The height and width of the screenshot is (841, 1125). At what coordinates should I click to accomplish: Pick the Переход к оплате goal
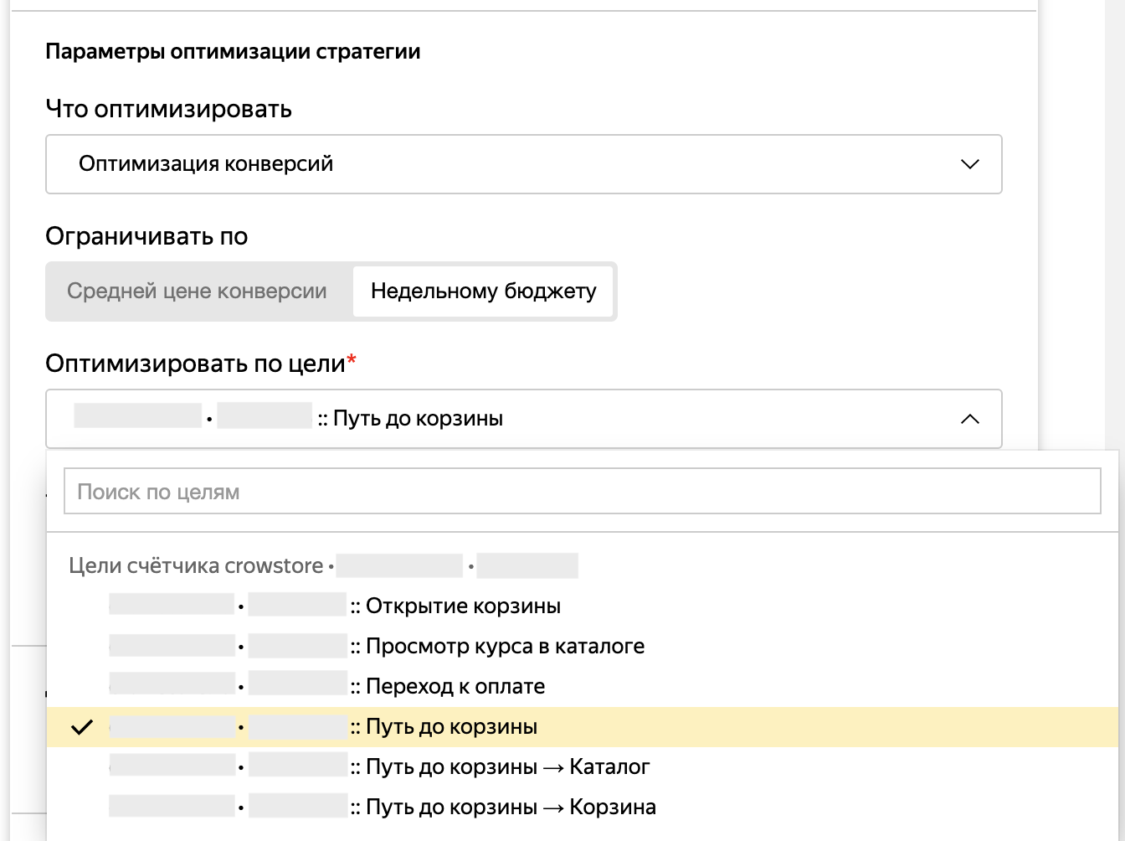pos(455,687)
